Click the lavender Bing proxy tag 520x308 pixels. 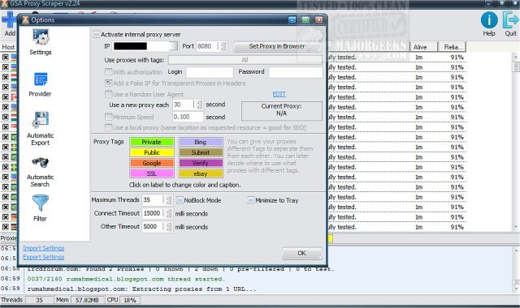click(x=201, y=142)
